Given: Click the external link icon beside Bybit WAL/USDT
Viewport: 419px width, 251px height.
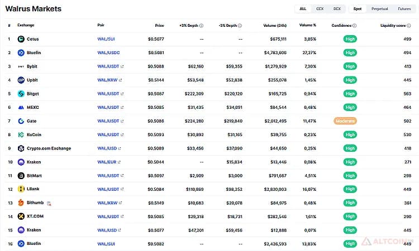Looking at the screenshot, I should tap(122, 66).
